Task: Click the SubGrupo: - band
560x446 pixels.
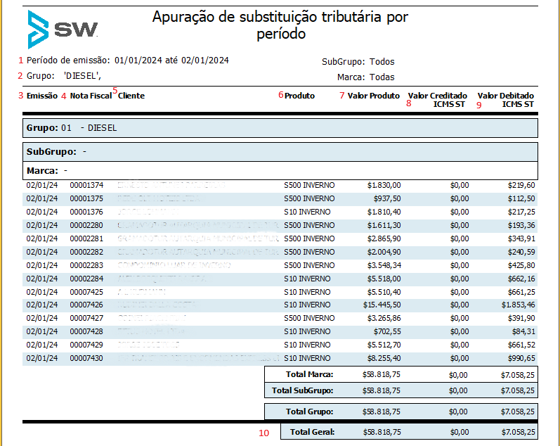Action: tap(280, 152)
